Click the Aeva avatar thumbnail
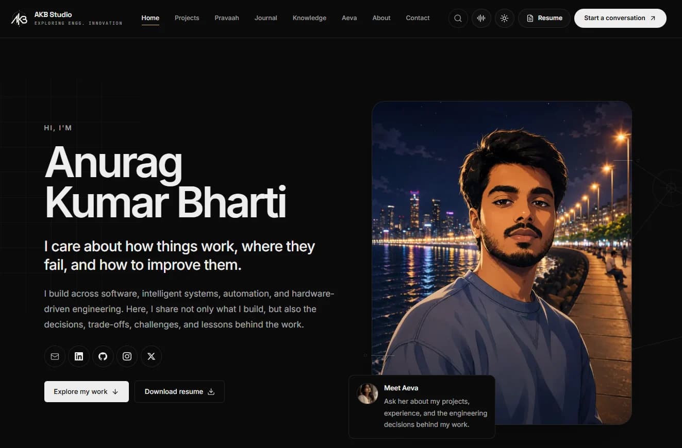 pos(368,393)
